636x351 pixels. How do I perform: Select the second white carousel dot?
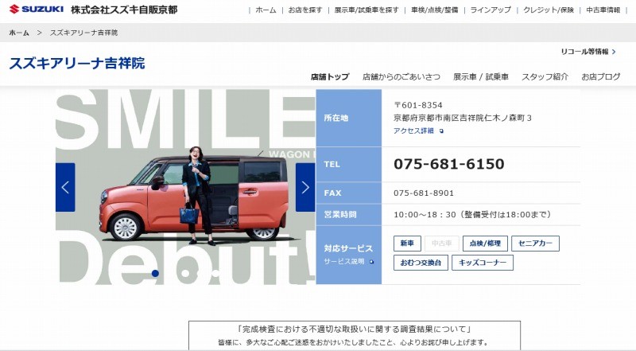pyautogui.click(x=186, y=274)
